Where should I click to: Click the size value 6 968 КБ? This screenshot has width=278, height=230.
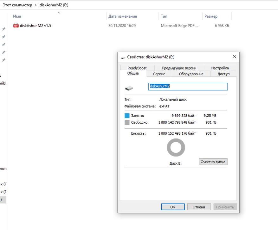pyautogui.click(x=222, y=26)
